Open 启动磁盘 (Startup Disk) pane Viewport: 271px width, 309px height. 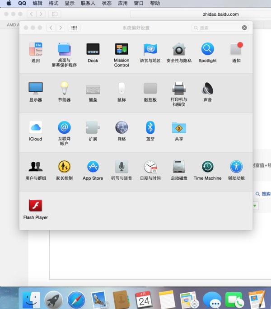[x=179, y=170]
